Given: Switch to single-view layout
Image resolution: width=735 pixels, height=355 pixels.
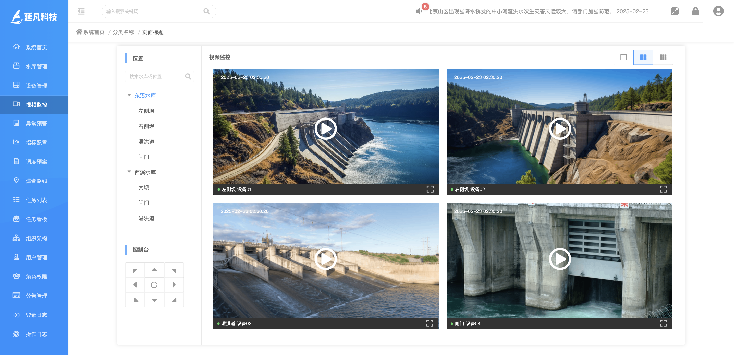Looking at the screenshot, I should (623, 57).
